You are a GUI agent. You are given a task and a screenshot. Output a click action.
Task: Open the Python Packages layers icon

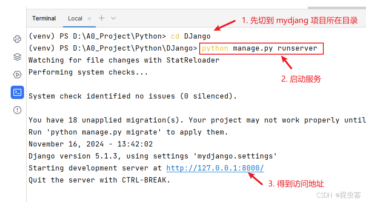(x=17, y=57)
